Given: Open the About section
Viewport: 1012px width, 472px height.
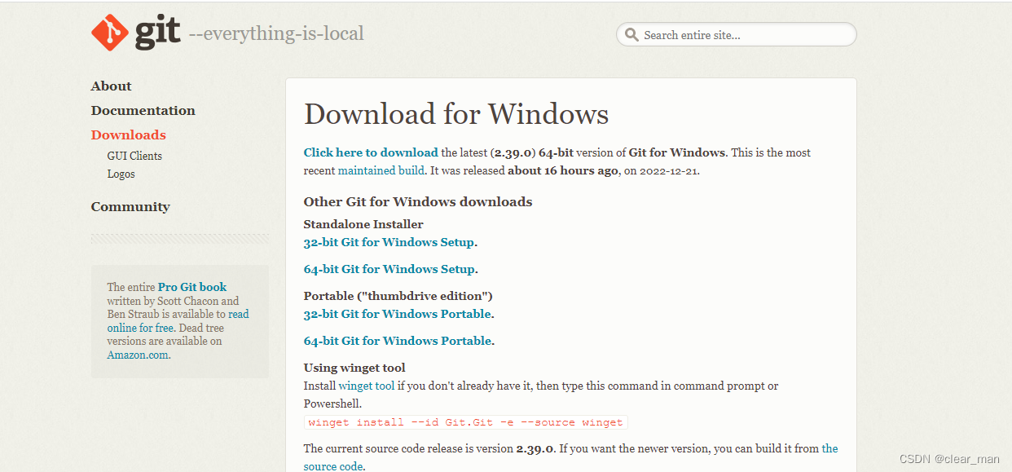Looking at the screenshot, I should (x=111, y=86).
